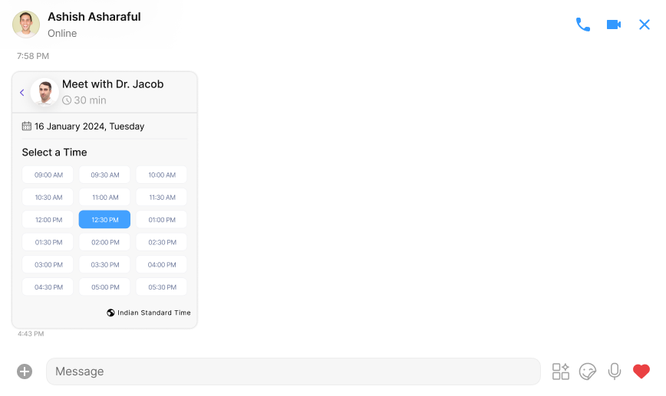Choose the 02:30 PM slot
Viewport: 666px width, 396px height.
[162, 242]
